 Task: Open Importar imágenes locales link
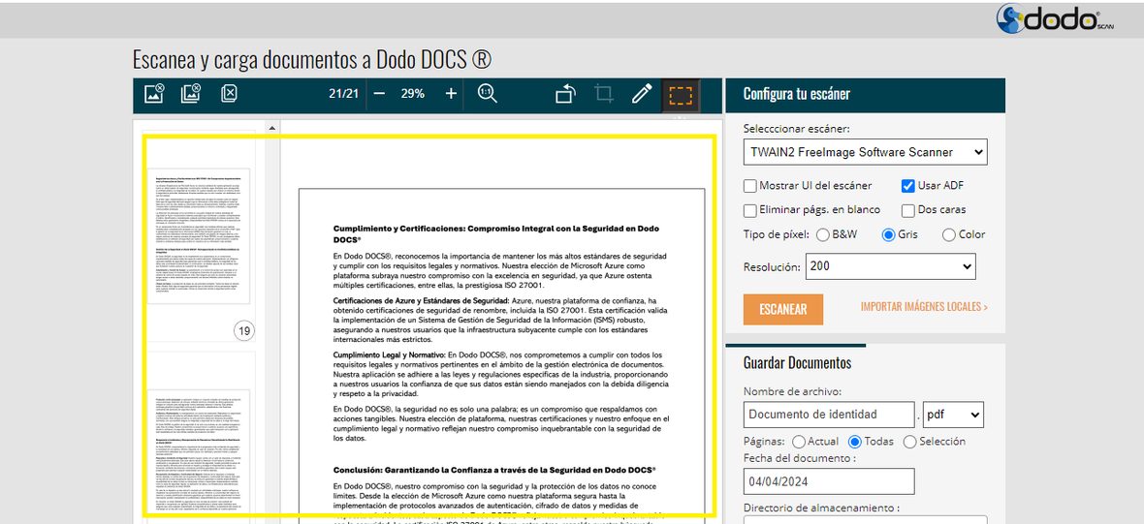click(x=924, y=307)
